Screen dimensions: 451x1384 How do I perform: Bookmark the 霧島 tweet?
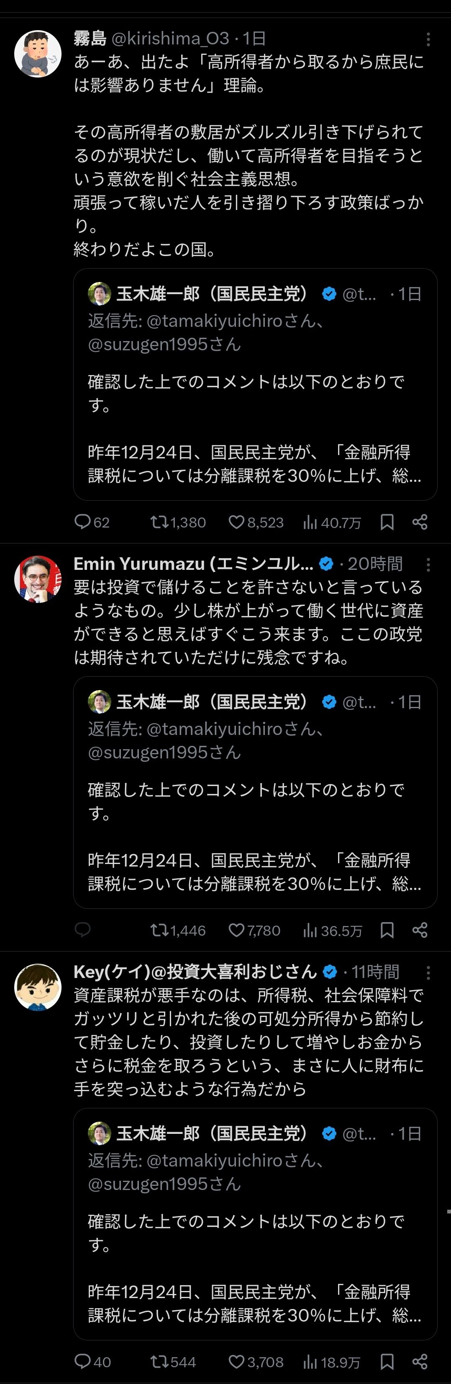387,522
